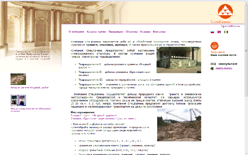Switch site language to Italian flag
This screenshot has width=248, height=155.
click(x=226, y=32)
